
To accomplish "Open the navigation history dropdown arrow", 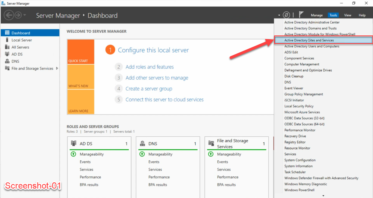I will [x=25, y=15].
